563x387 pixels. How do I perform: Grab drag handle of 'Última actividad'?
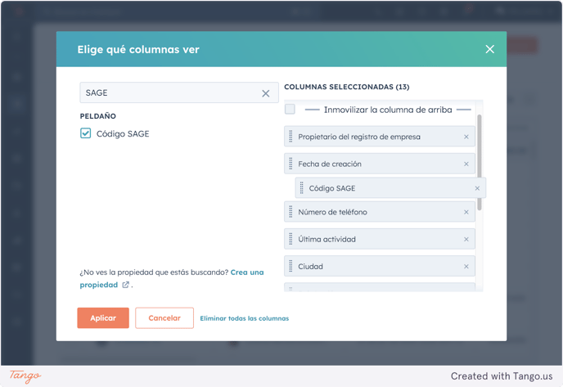pyautogui.click(x=291, y=239)
